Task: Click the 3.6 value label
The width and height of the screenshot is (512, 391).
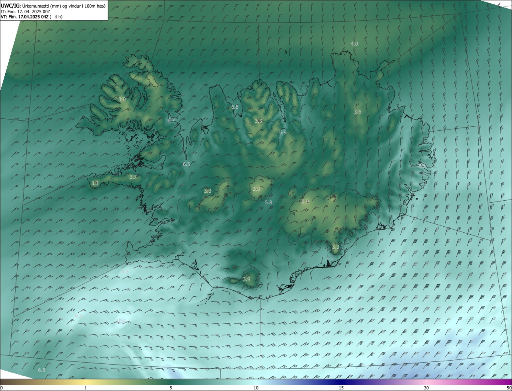Action: 358,112
